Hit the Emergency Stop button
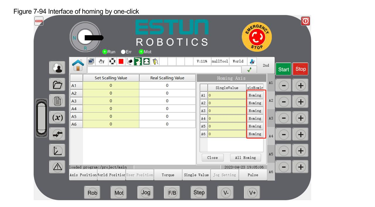The height and width of the screenshot is (207, 375). tap(257, 37)
